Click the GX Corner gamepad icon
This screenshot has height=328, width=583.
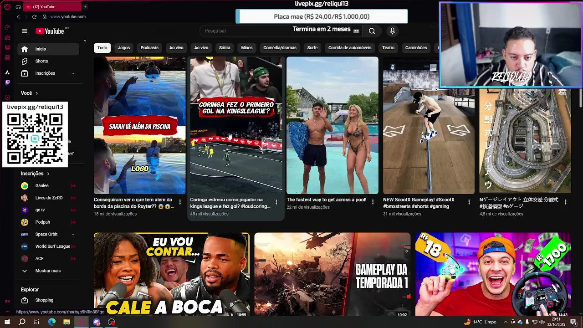pyautogui.click(x=18, y=7)
